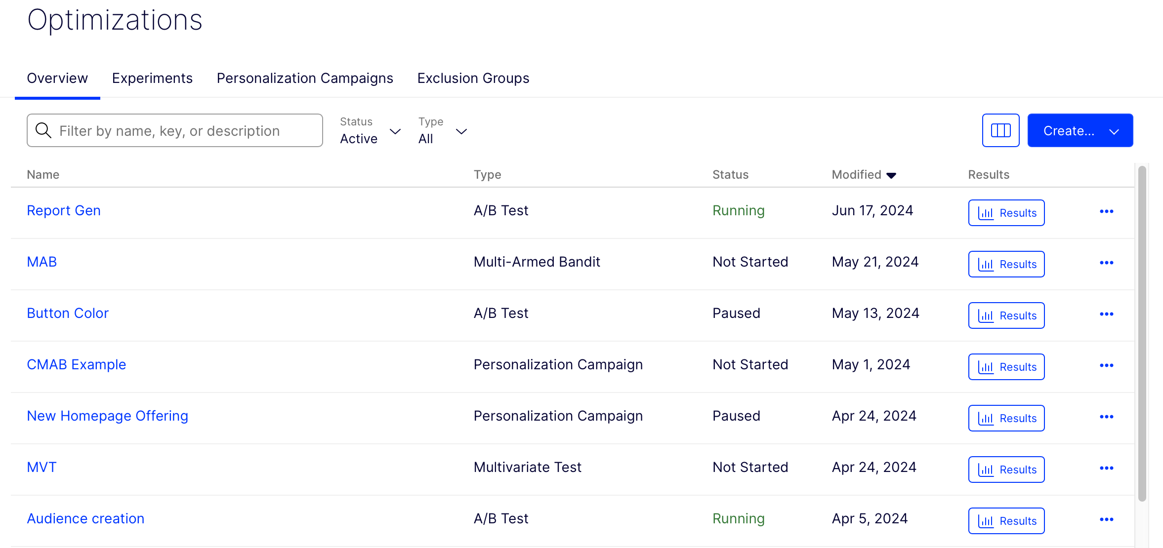Switch to the Personalization Campaigns tab

point(305,78)
